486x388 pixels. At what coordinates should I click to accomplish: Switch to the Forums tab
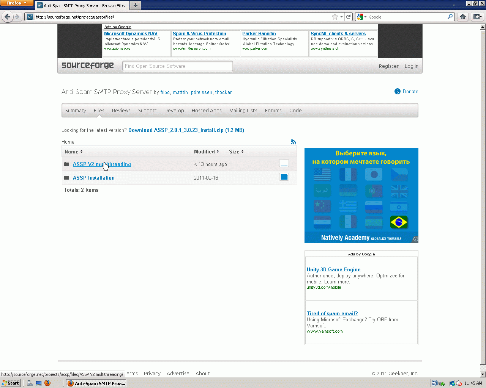tap(273, 110)
